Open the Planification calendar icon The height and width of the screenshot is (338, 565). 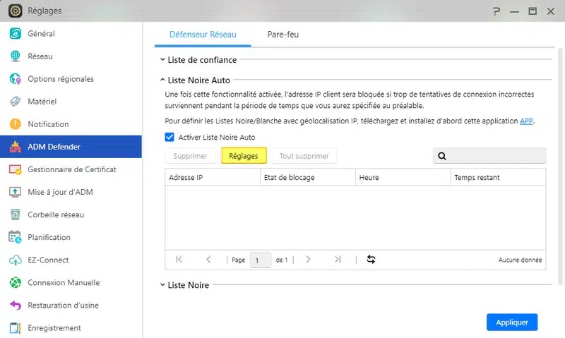pyautogui.click(x=15, y=237)
